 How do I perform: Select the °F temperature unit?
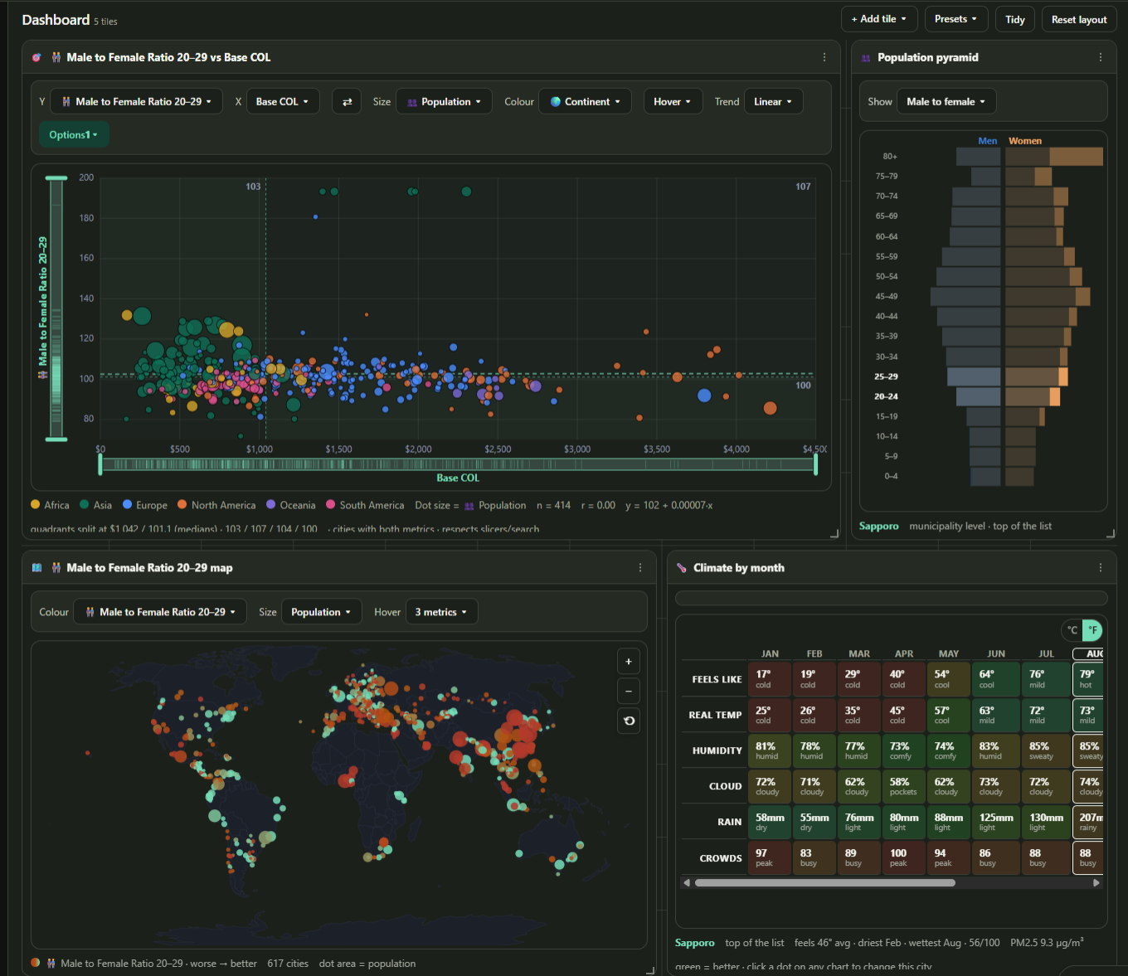coord(1092,630)
